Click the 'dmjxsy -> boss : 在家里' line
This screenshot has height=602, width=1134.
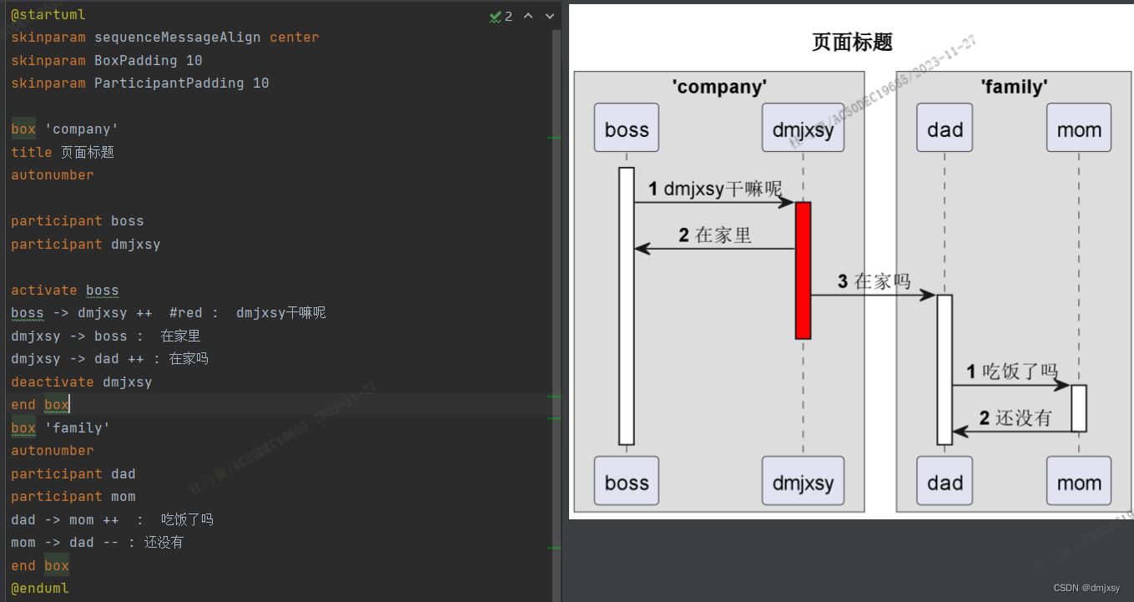tap(106, 336)
